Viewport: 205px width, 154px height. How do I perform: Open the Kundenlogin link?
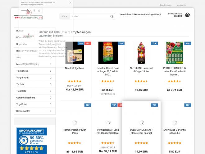[166, 5]
